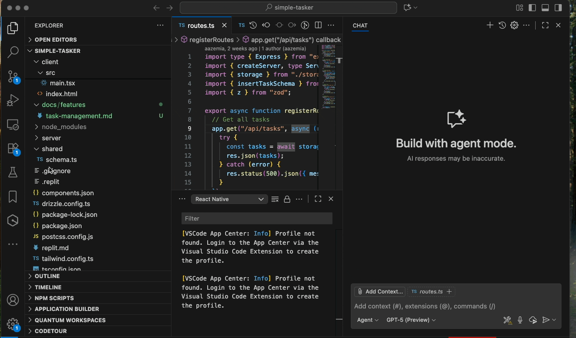Toggle the bottom panel layout button
The image size is (576, 338).
(x=545, y=8)
